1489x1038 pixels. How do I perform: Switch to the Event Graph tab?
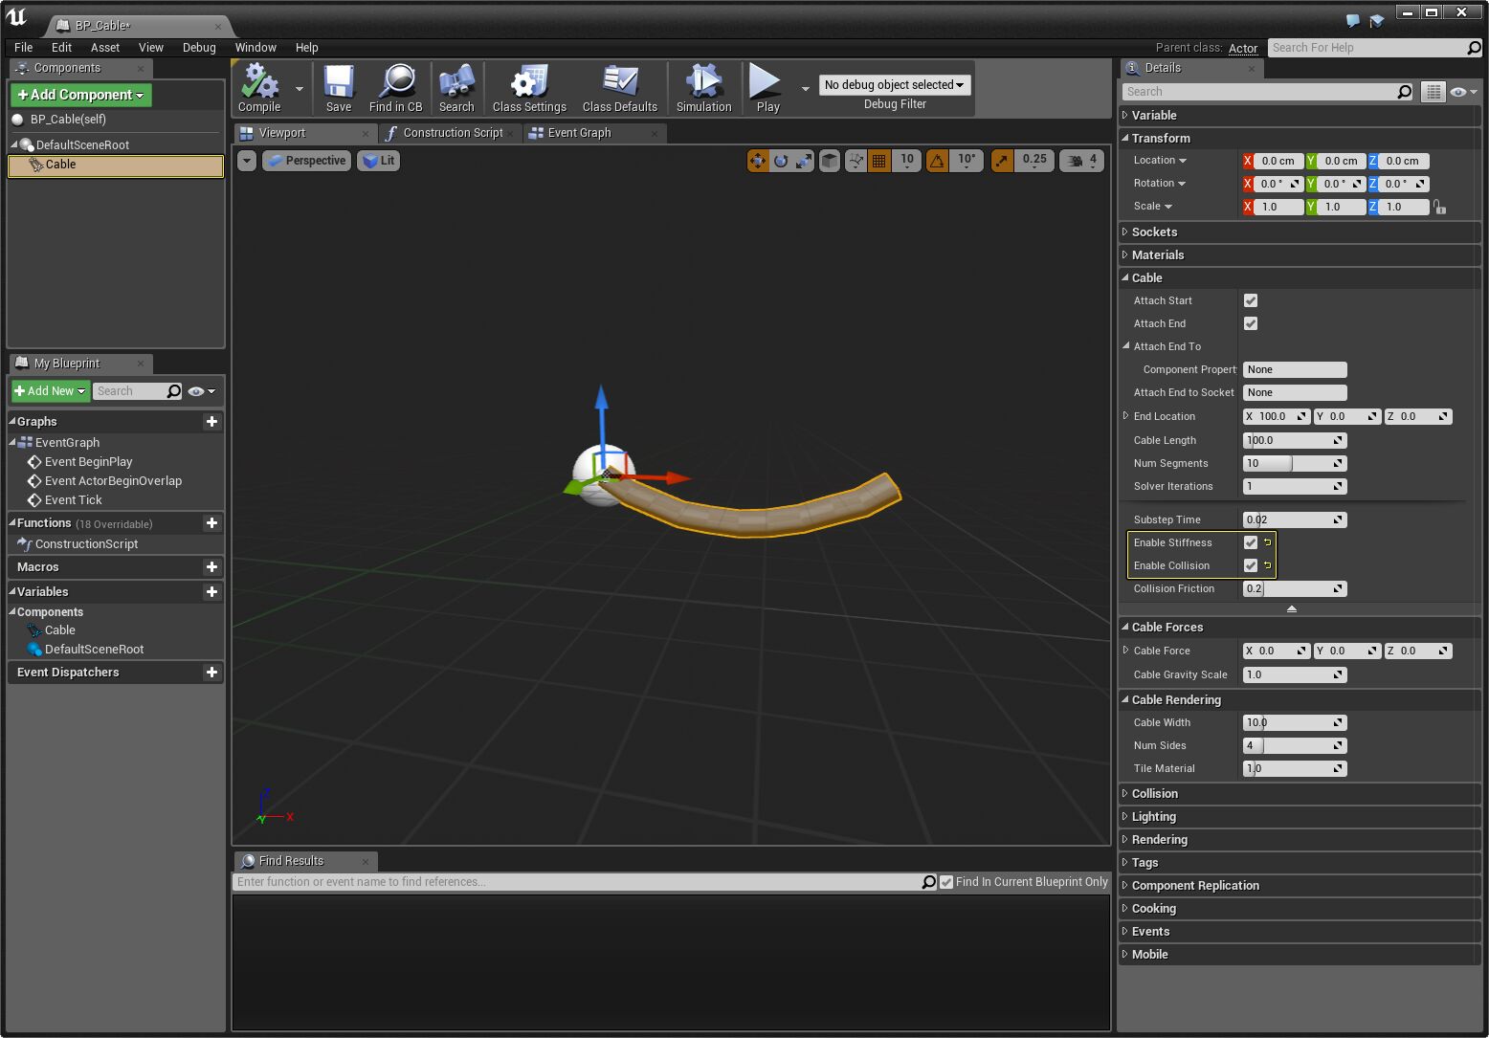579,133
